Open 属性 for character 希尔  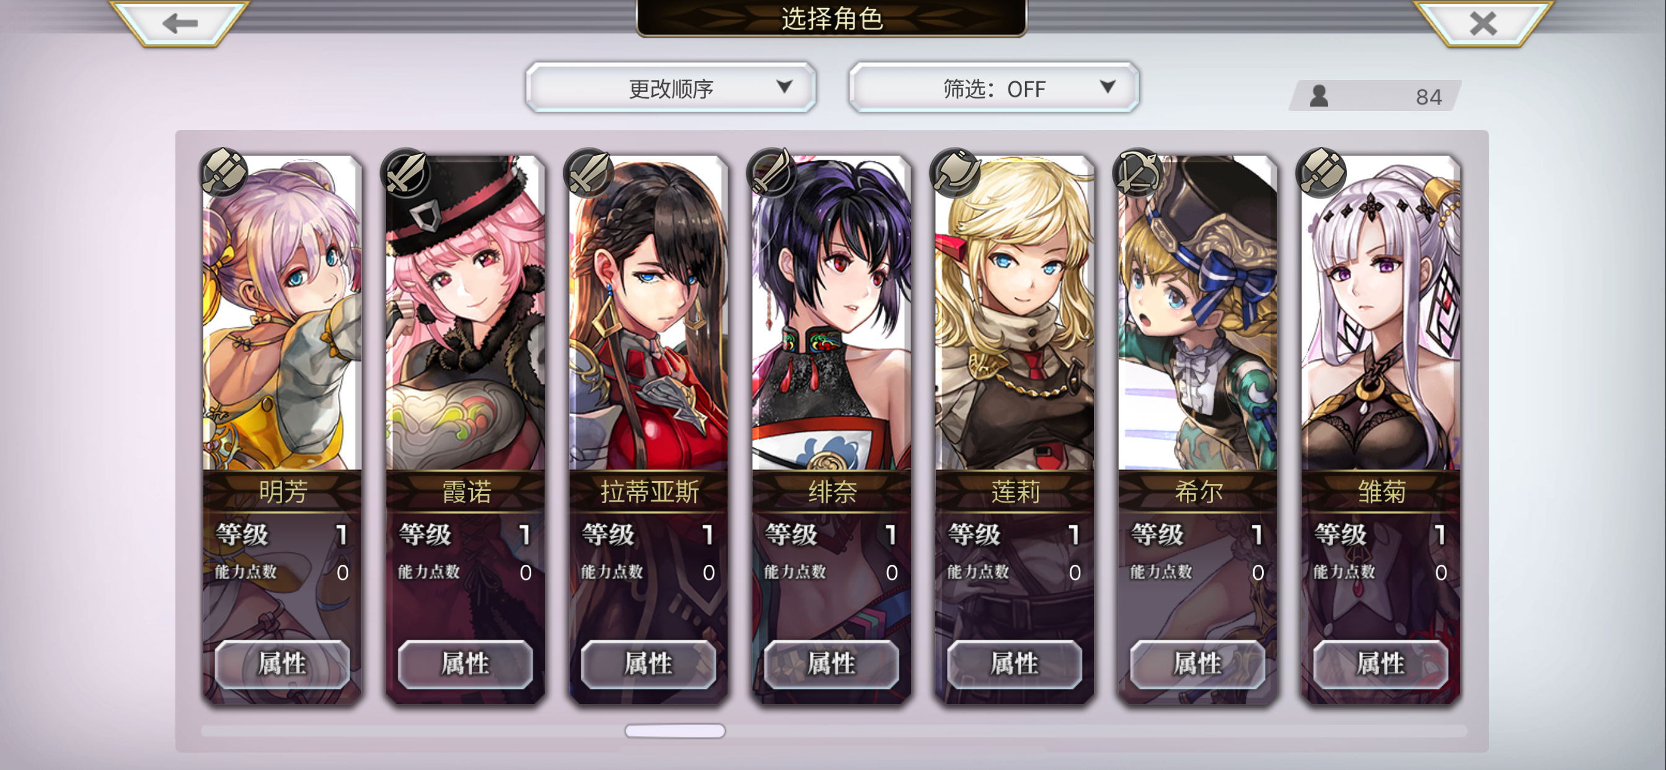point(1197,663)
